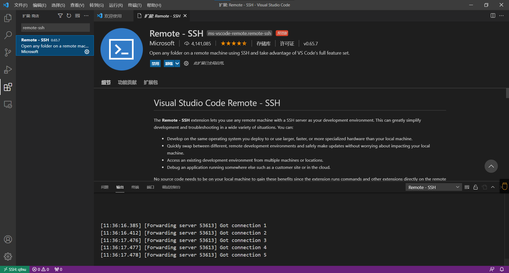Open the Extensions view icon
This screenshot has width=509, height=273.
8,87
